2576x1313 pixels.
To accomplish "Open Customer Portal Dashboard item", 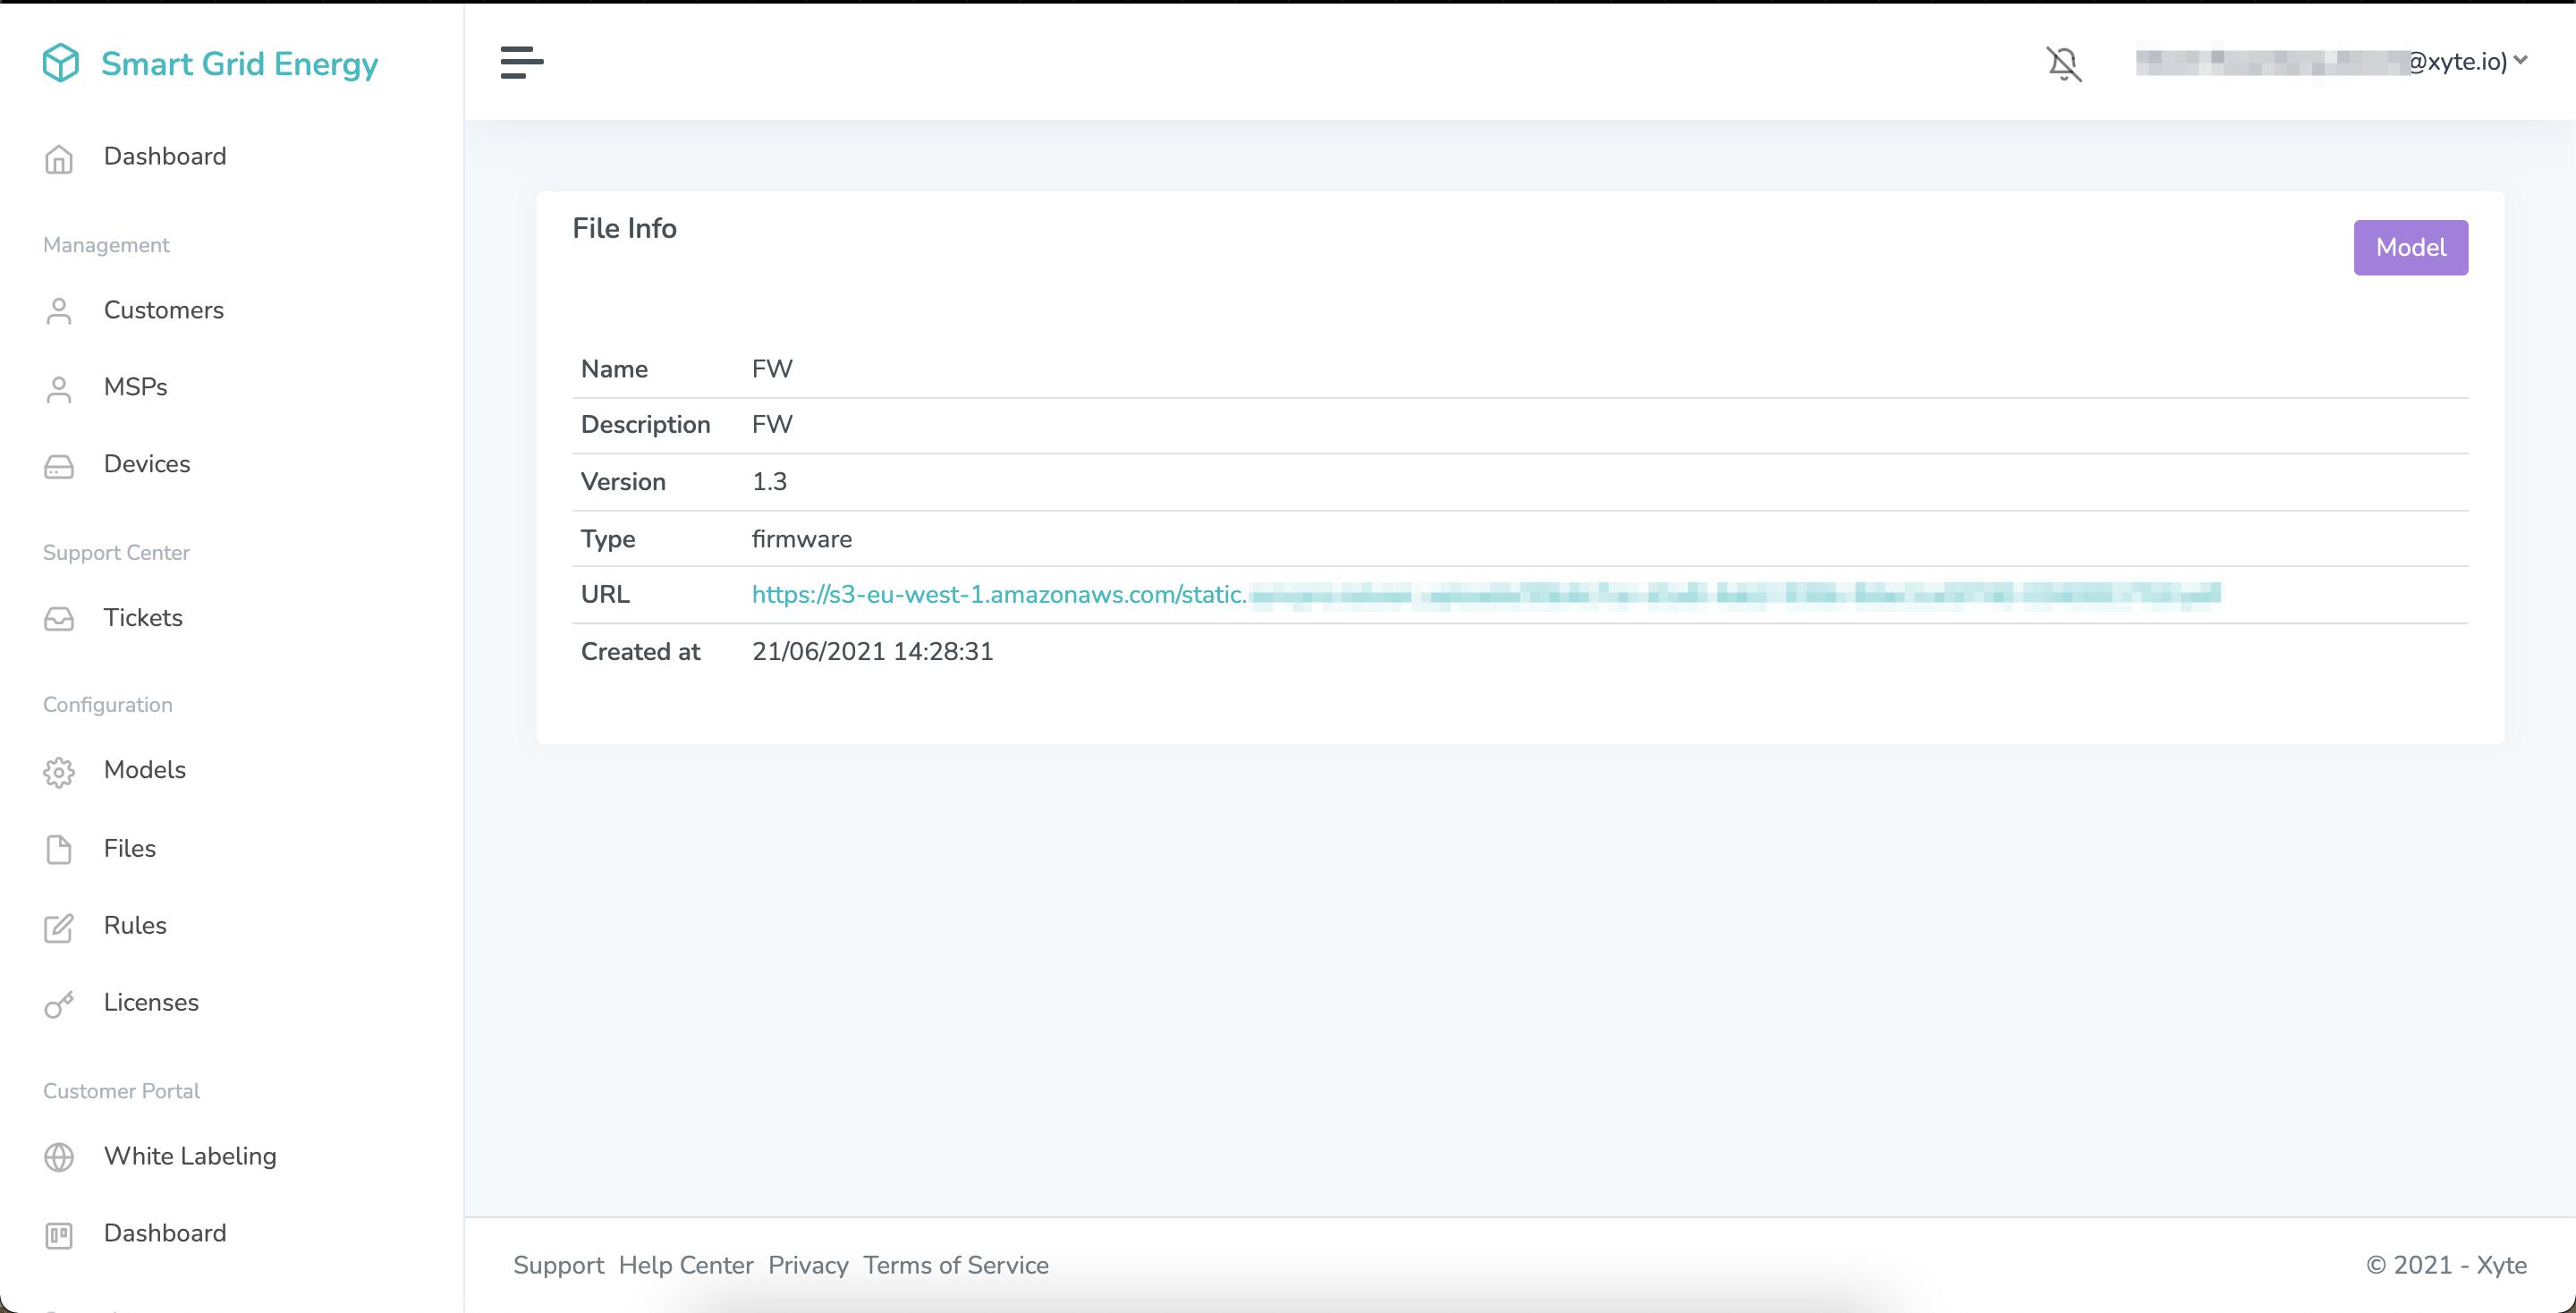I will click(164, 1233).
